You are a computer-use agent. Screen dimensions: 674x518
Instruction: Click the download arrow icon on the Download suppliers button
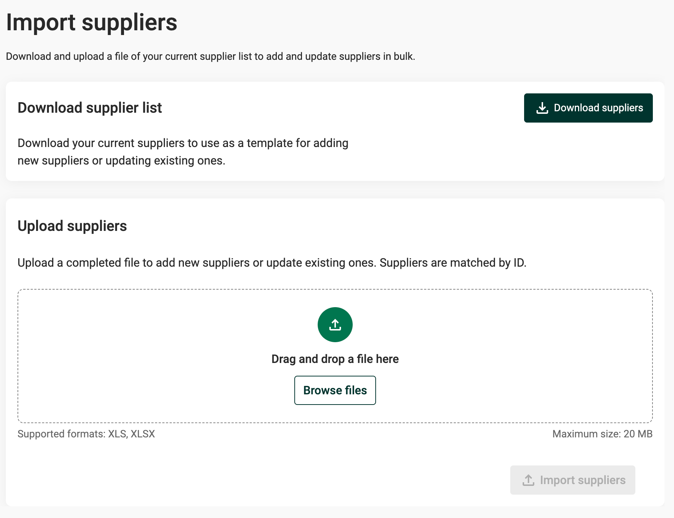click(542, 108)
